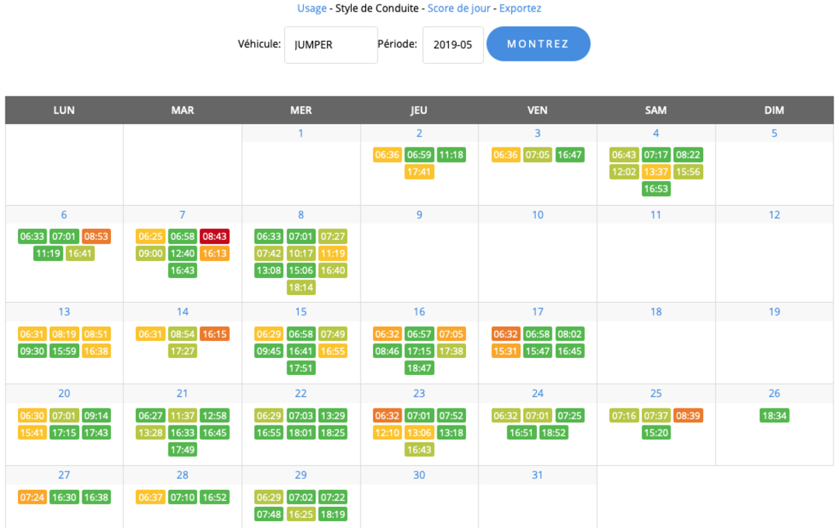
Task: Click the Véhicule field containing JUMPER
Action: (331, 45)
